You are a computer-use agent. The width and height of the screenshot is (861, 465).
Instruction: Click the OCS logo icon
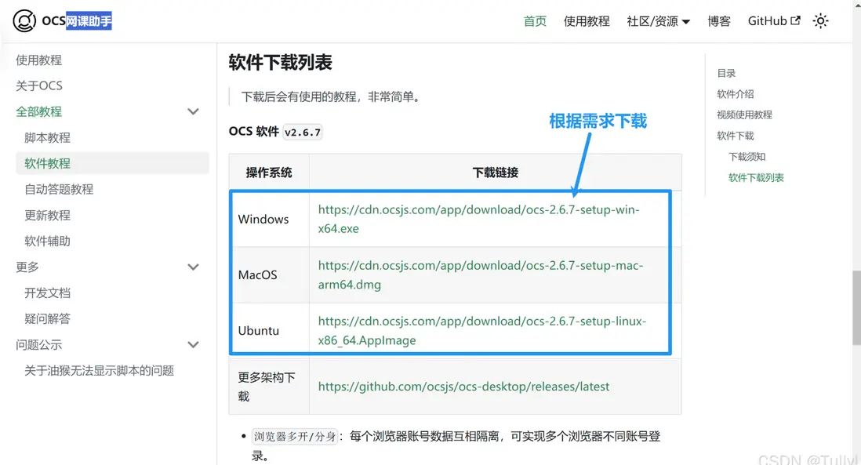[24, 21]
